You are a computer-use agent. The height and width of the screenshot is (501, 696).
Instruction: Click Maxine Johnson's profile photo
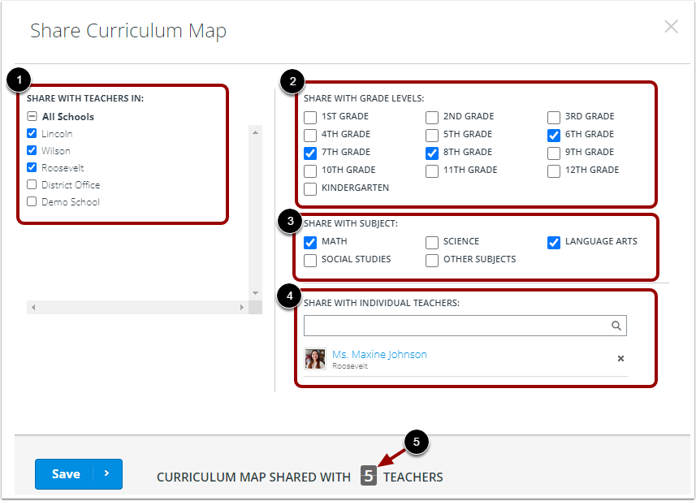[x=315, y=359]
